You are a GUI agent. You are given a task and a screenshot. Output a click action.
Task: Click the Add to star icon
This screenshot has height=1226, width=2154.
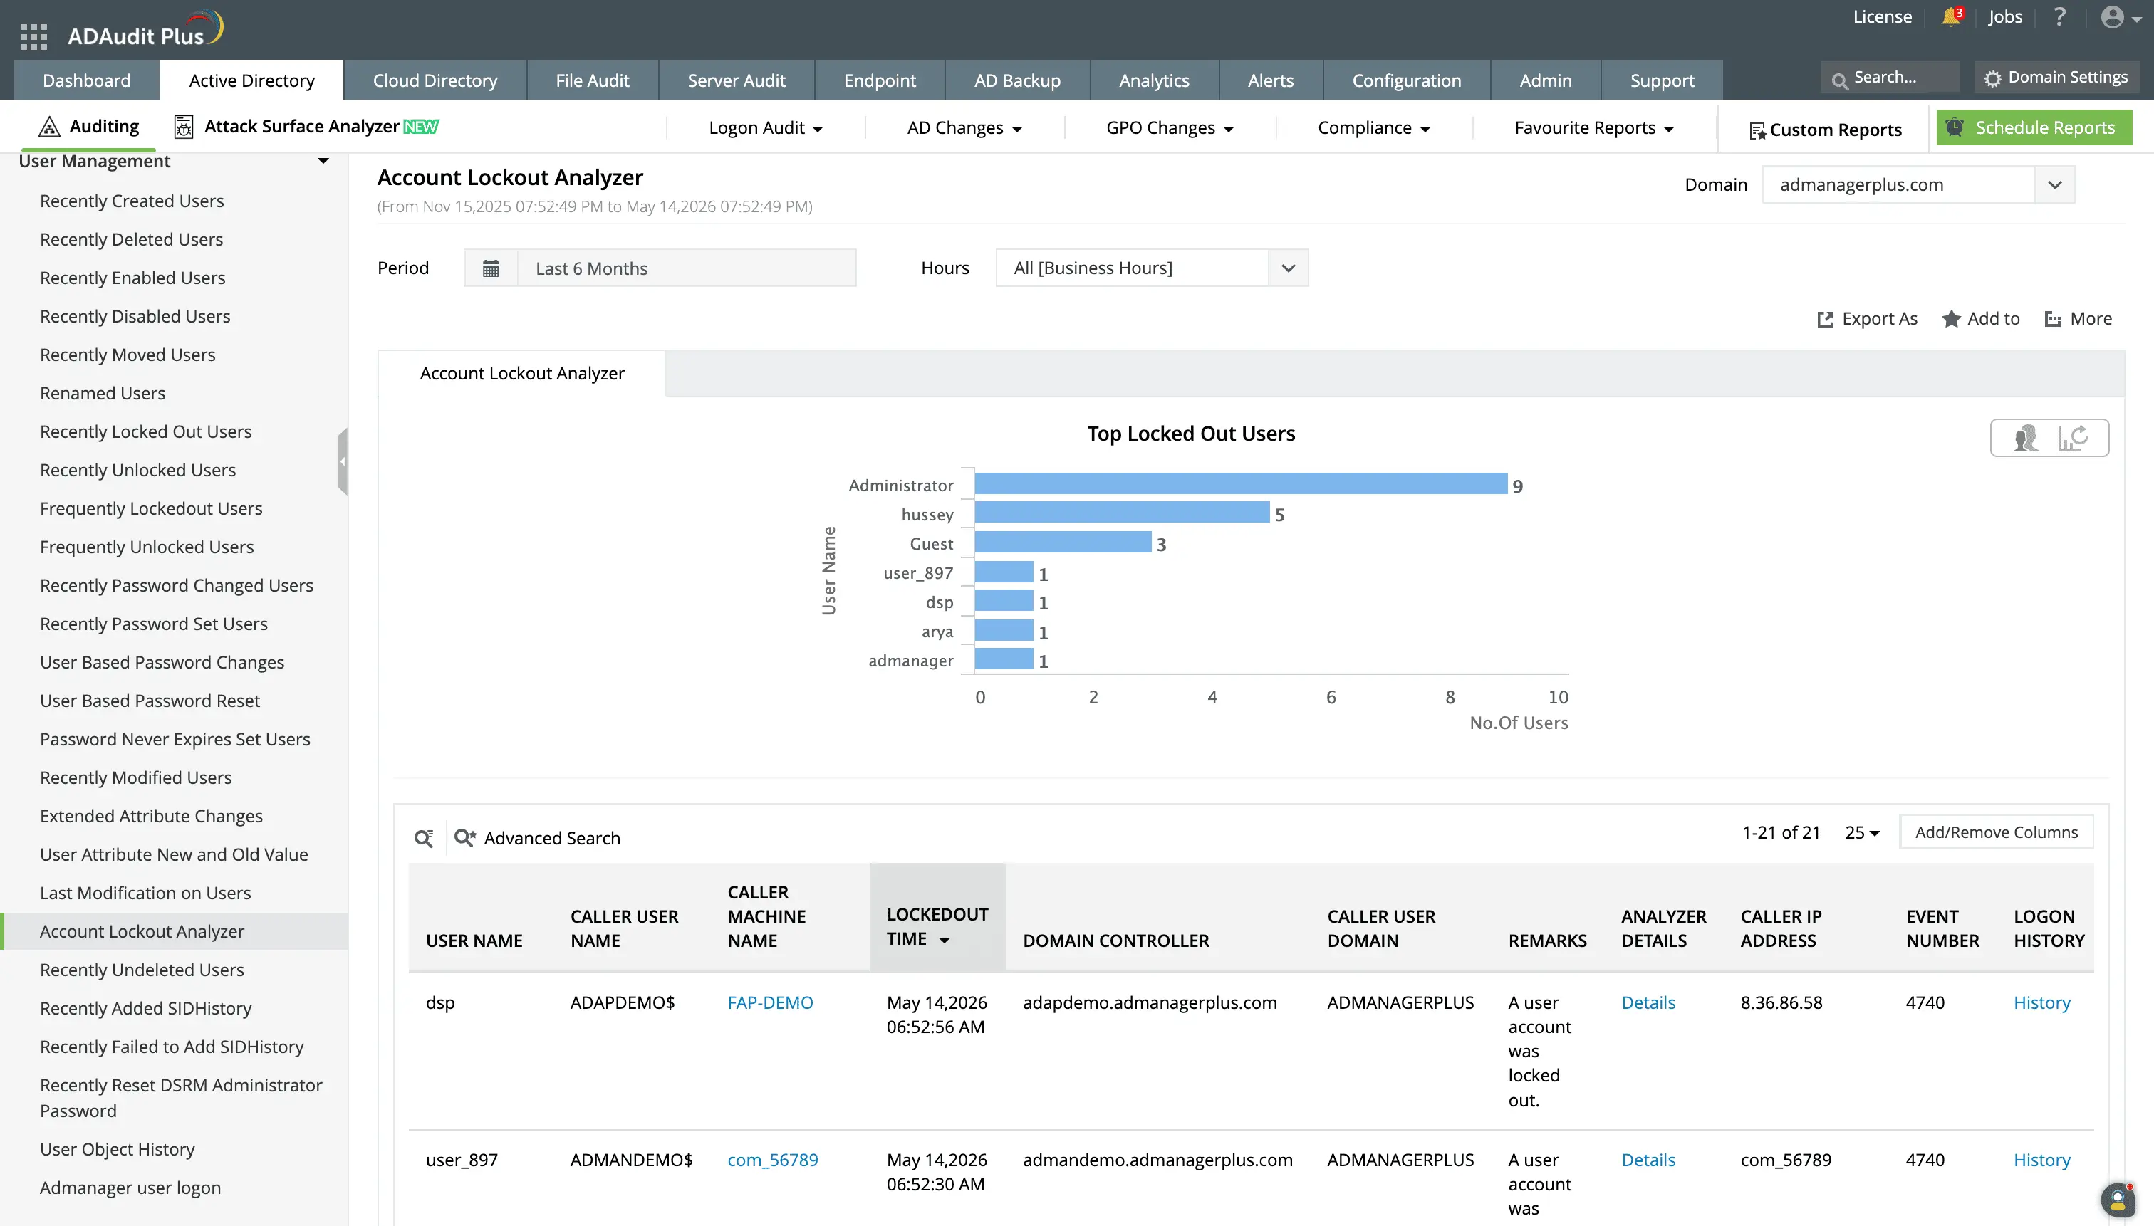1951,319
